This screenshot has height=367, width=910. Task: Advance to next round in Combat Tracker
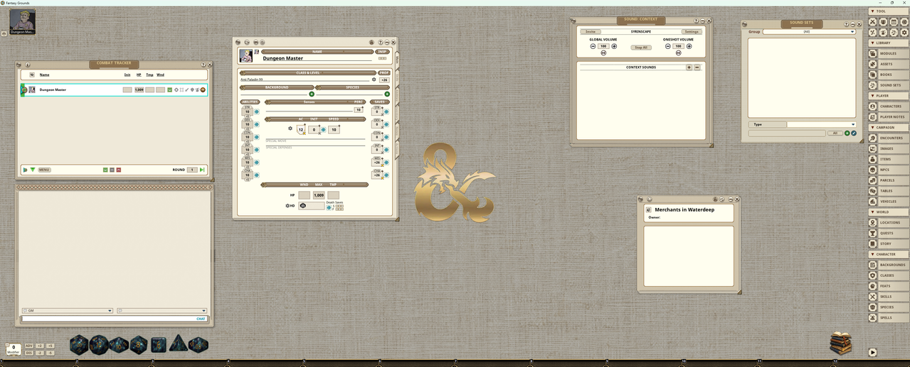click(202, 170)
